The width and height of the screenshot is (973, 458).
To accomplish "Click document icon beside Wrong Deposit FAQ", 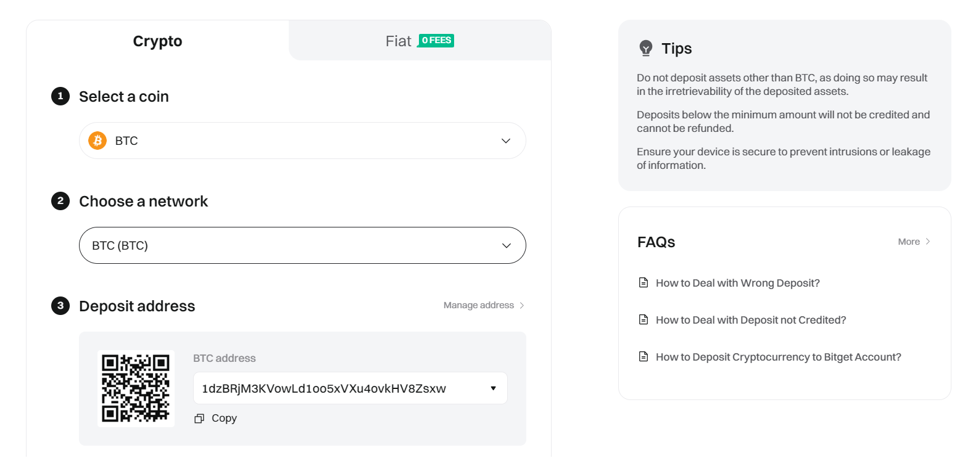I will coord(644,283).
